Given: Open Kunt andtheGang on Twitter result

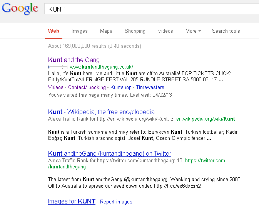Looking at the screenshot, I should [110, 153].
